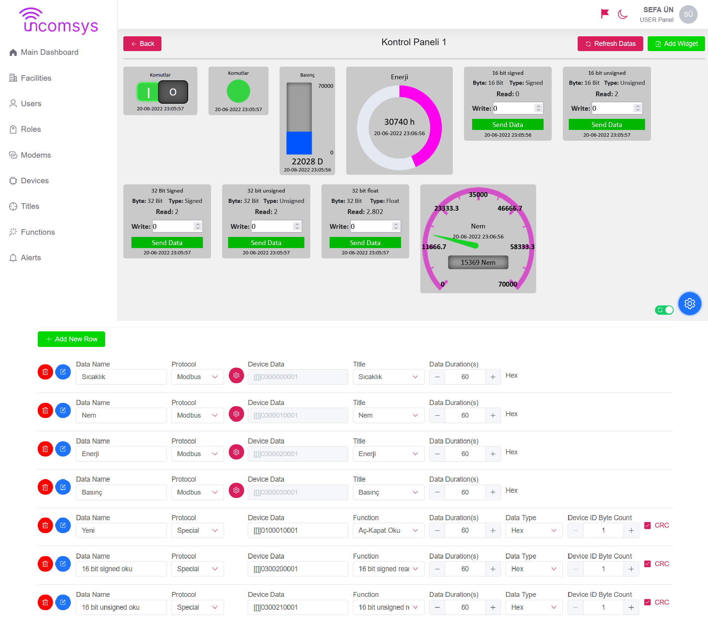Click the 32 bit float Write field
The height and width of the screenshot is (622, 708).
pyautogui.click(x=371, y=226)
